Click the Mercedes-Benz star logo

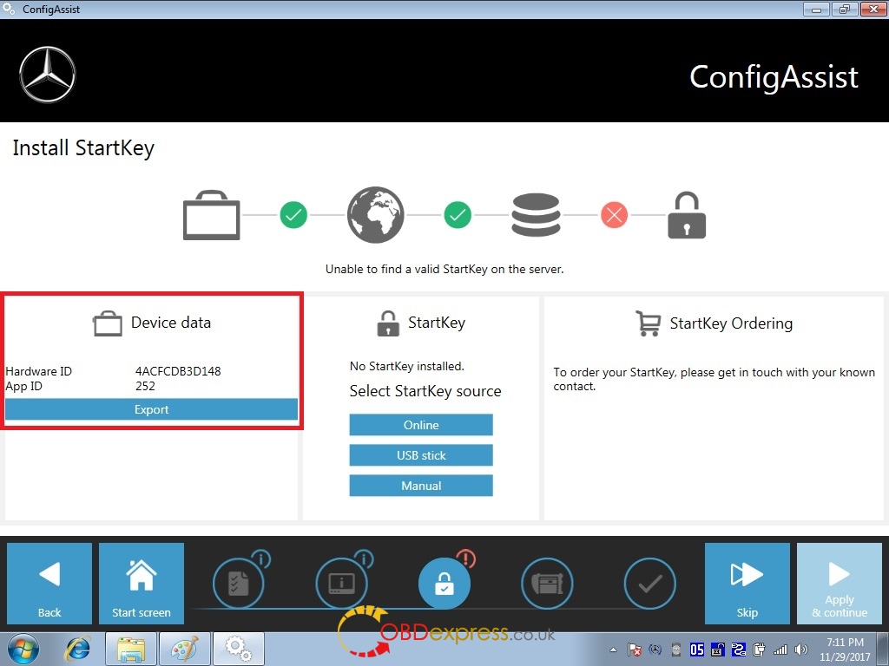click(x=48, y=75)
